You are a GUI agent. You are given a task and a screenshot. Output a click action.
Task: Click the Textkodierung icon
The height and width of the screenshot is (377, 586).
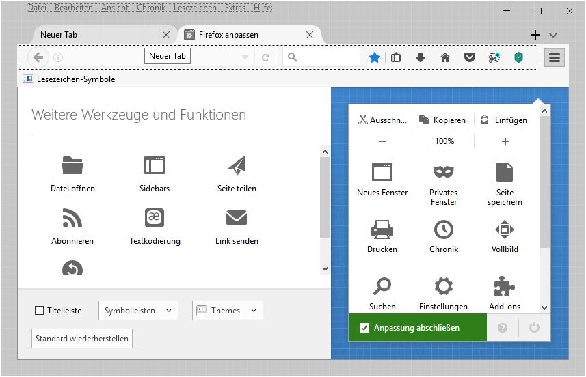point(155,218)
